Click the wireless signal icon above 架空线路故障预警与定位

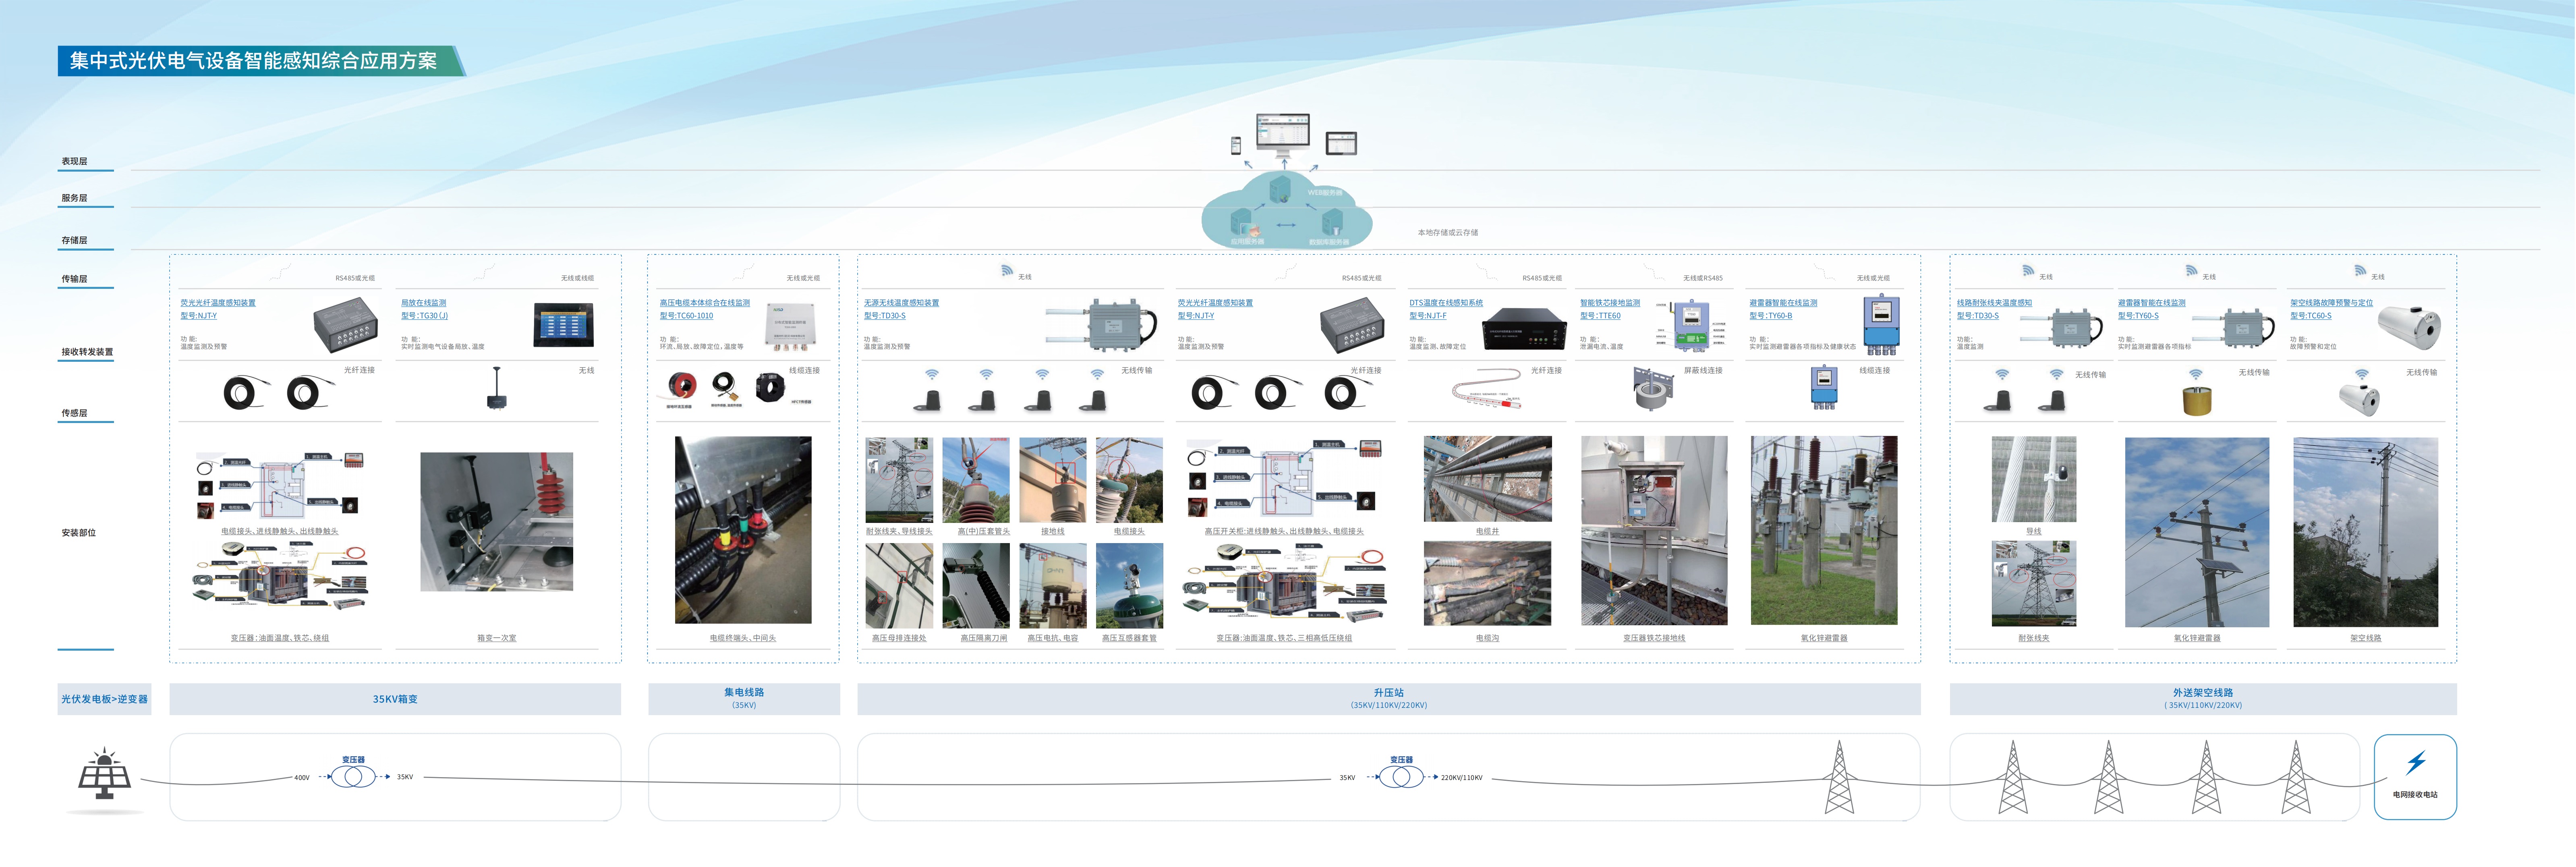[2360, 270]
